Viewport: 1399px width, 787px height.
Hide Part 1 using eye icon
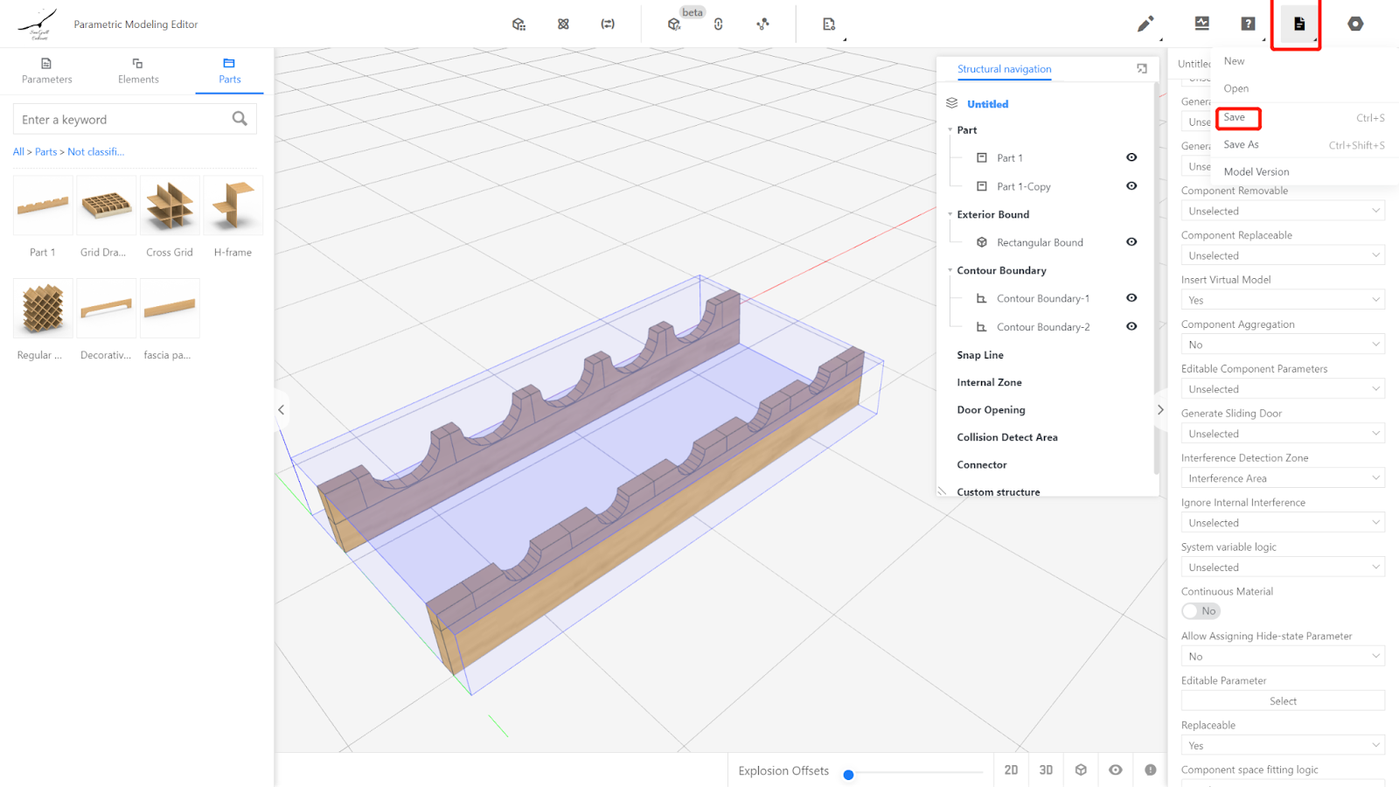[1131, 157]
